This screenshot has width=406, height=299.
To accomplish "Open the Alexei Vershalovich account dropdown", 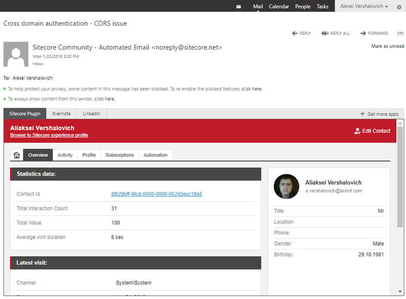I will coord(364,6).
